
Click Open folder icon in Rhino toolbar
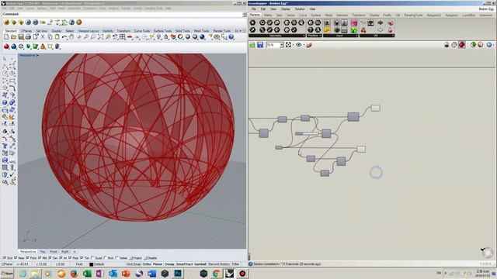[x=13, y=37]
